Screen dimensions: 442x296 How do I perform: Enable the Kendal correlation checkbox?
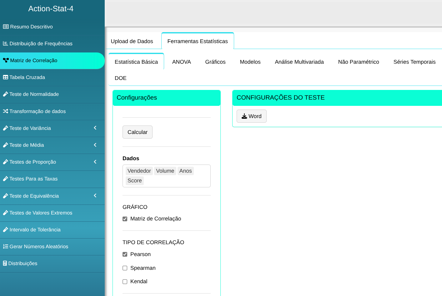click(x=125, y=282)
